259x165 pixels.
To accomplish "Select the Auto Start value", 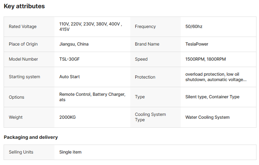I will [70, 77].
